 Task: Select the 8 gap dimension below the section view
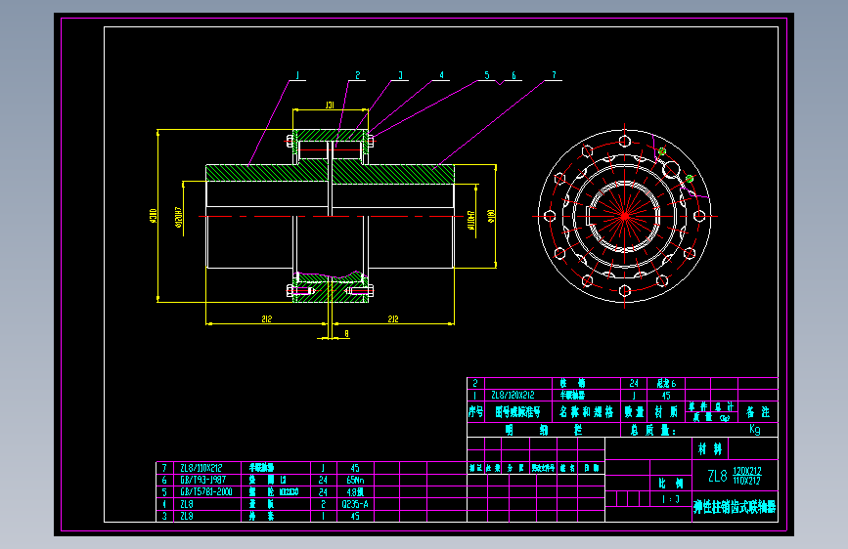[x=346, y=334]
